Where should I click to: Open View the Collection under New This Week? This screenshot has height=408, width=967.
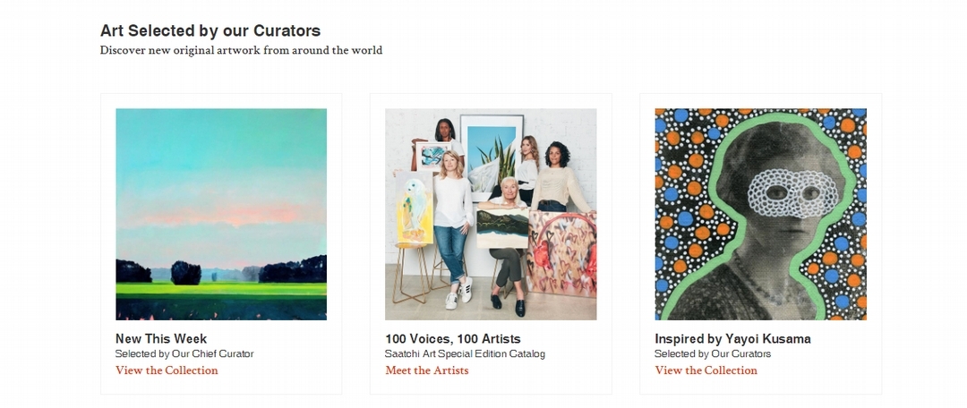pos(167,370)
